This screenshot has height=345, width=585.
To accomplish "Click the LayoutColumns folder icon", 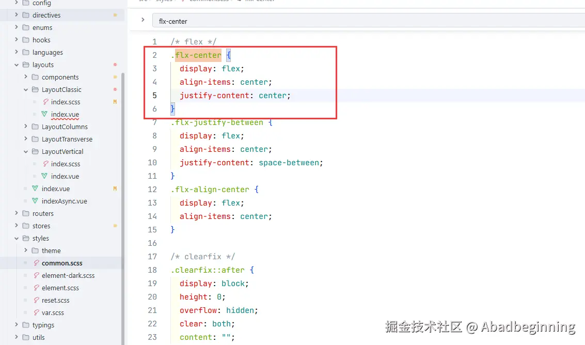I will click(35, 127).
